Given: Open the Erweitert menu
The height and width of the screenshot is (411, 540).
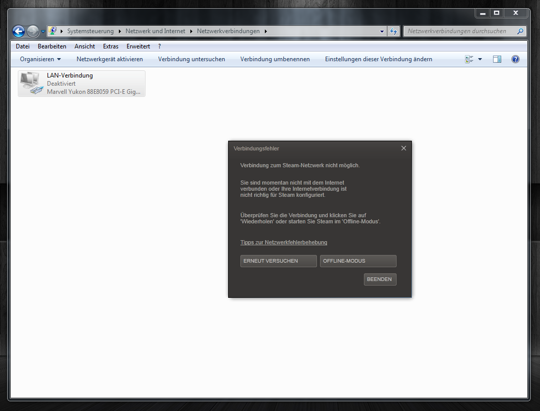Looking at the screenshot, I should point(138,46).
